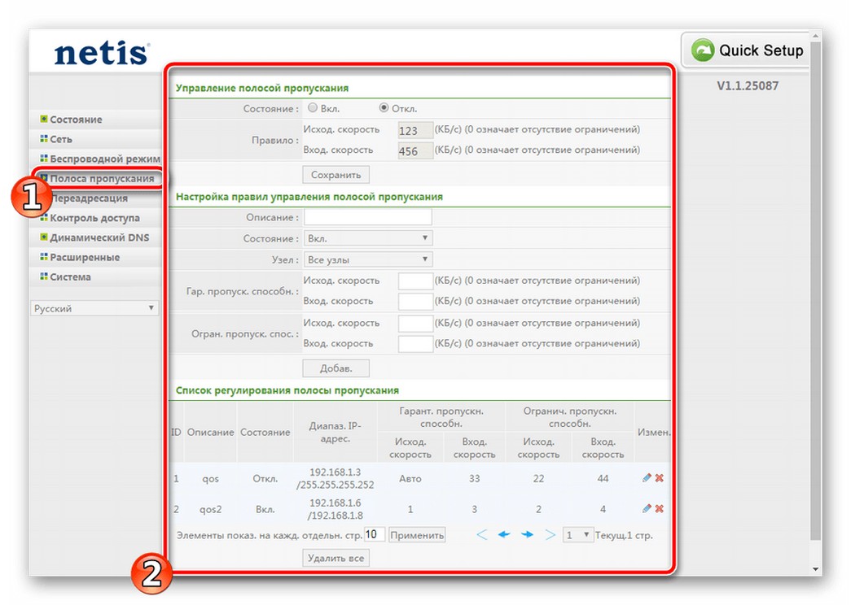Open the Сеть menu item
This screenshot has height=605, width=851.
[x=61, y=139]
